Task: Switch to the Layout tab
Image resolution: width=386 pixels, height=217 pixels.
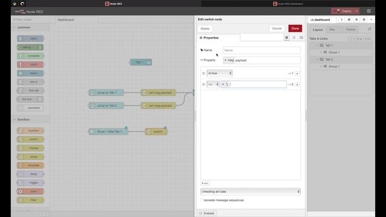Action: pos(318,30)
